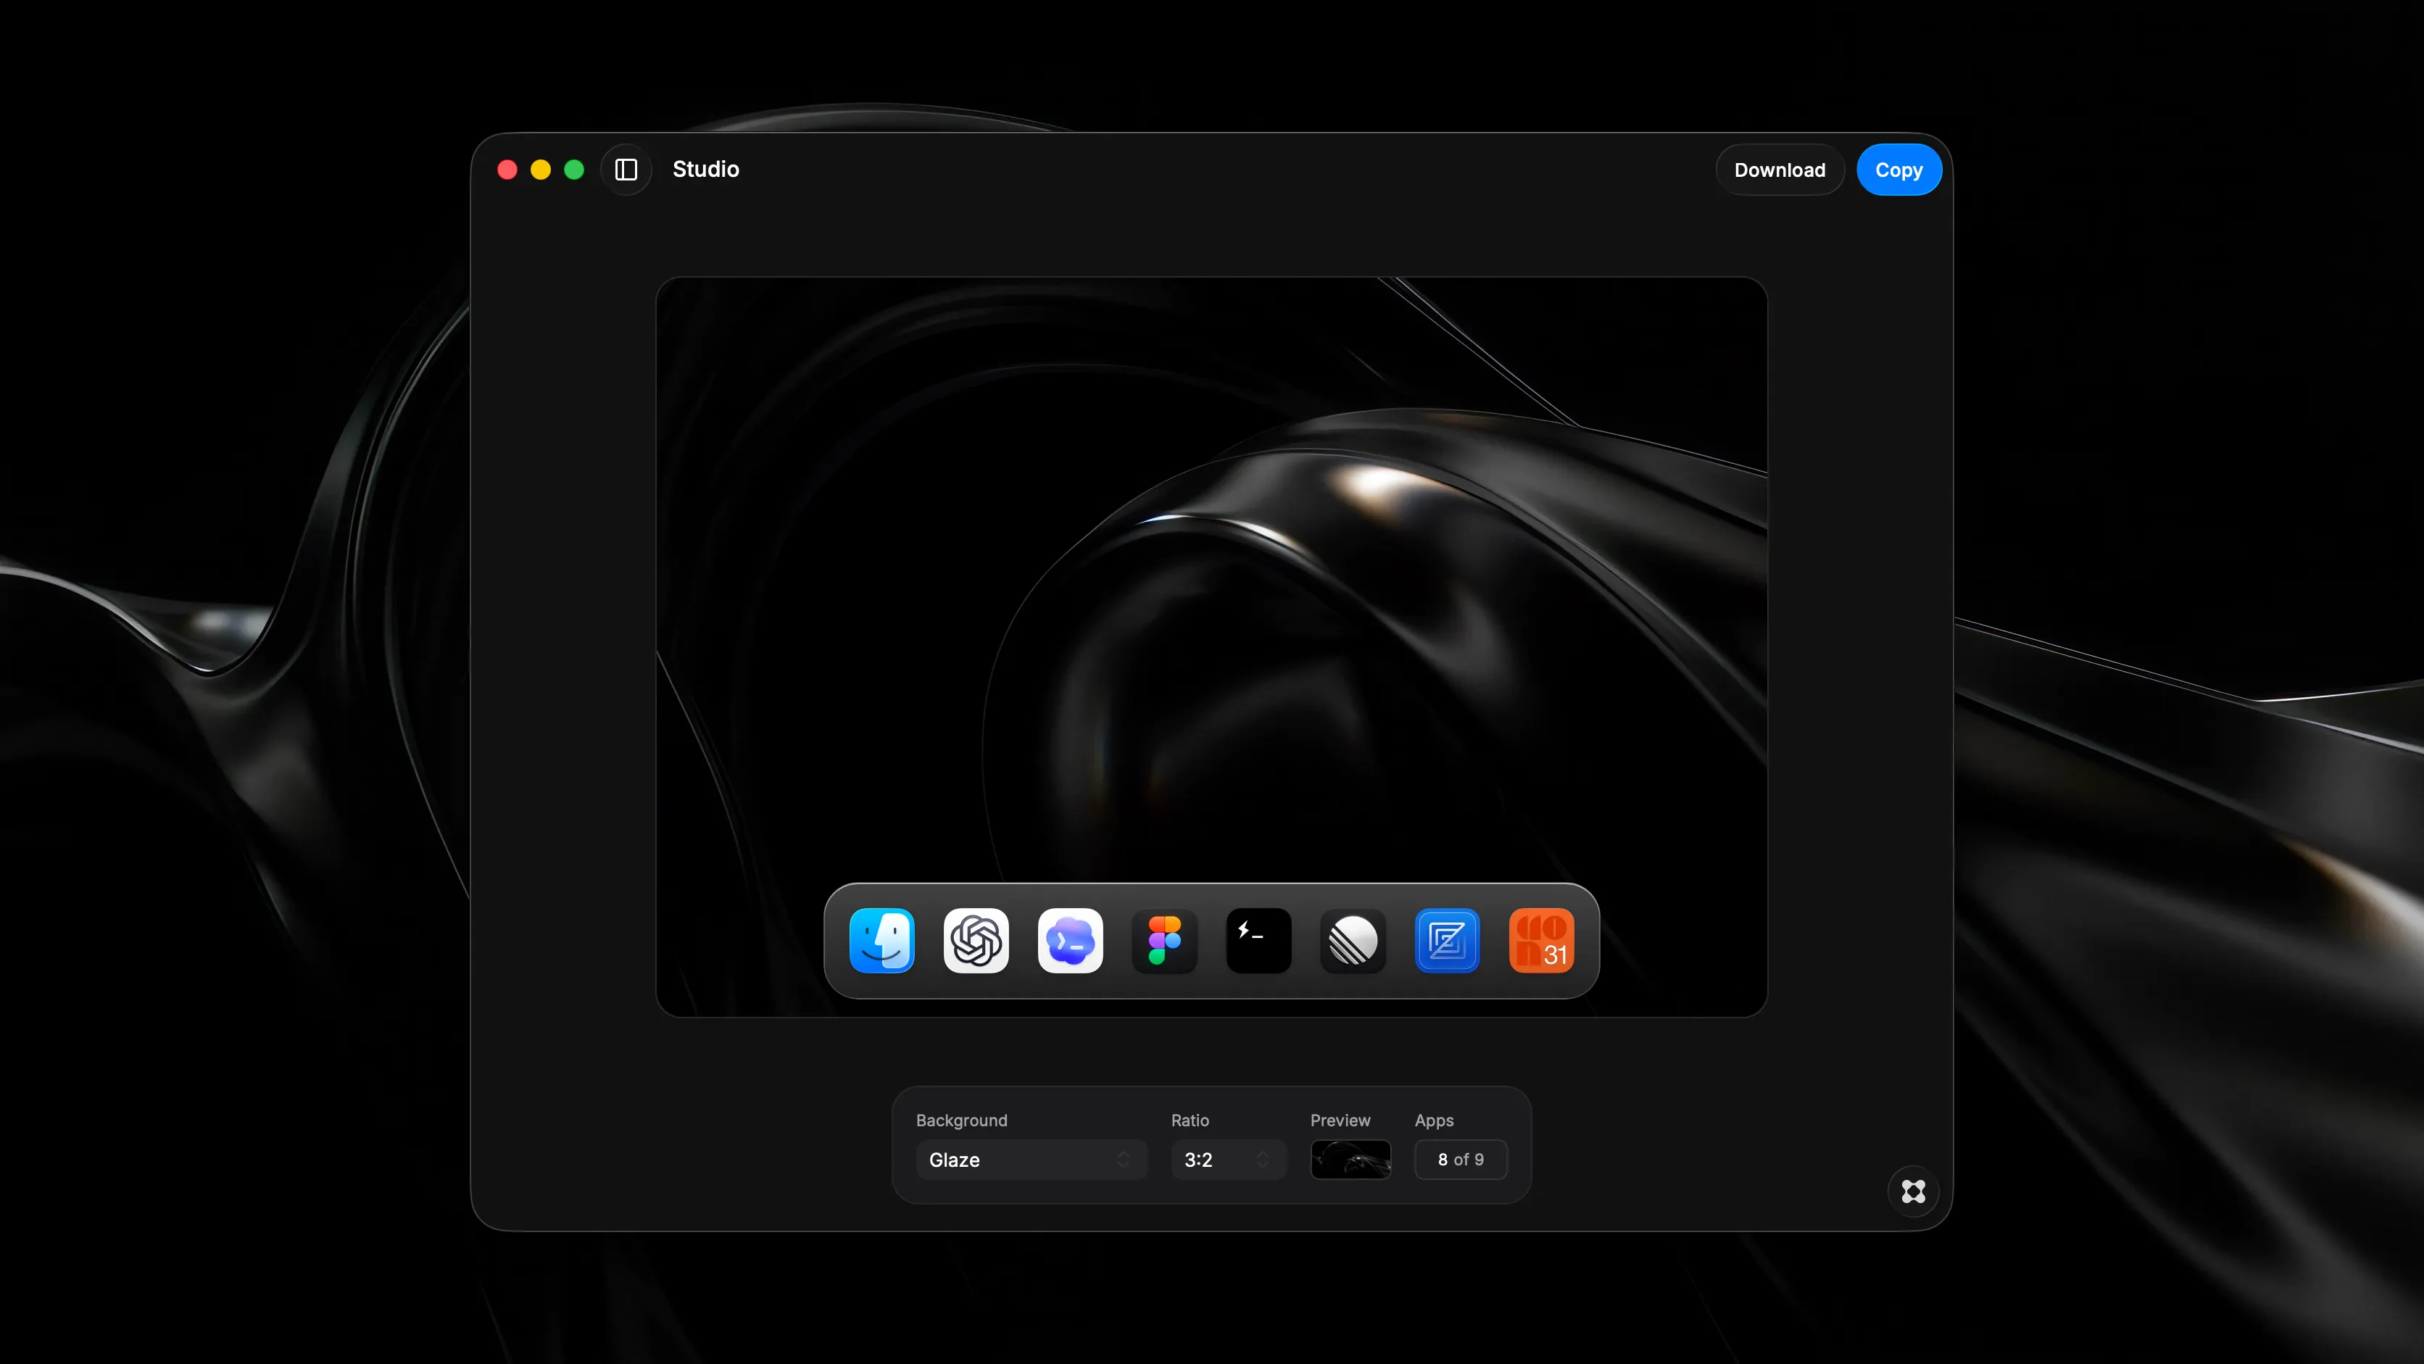Open the Ratio dropdown showing 3:2
This screenshot has height=1364, width=2424.
tap(1228, 1159)
